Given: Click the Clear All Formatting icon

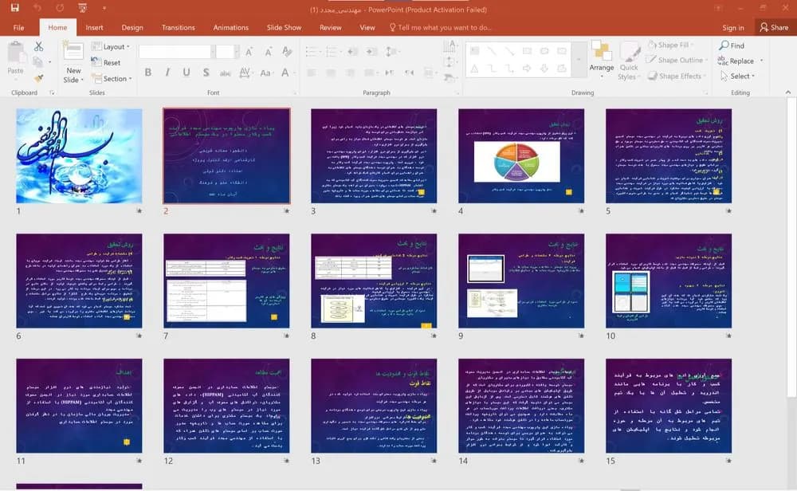Looking at the screenshot, I should pyautogui.click(x=287, y=52).
